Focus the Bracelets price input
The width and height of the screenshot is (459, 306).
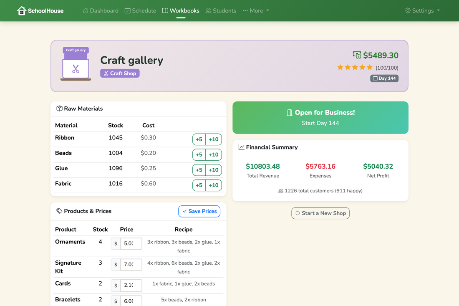click(x=131, y=301)
